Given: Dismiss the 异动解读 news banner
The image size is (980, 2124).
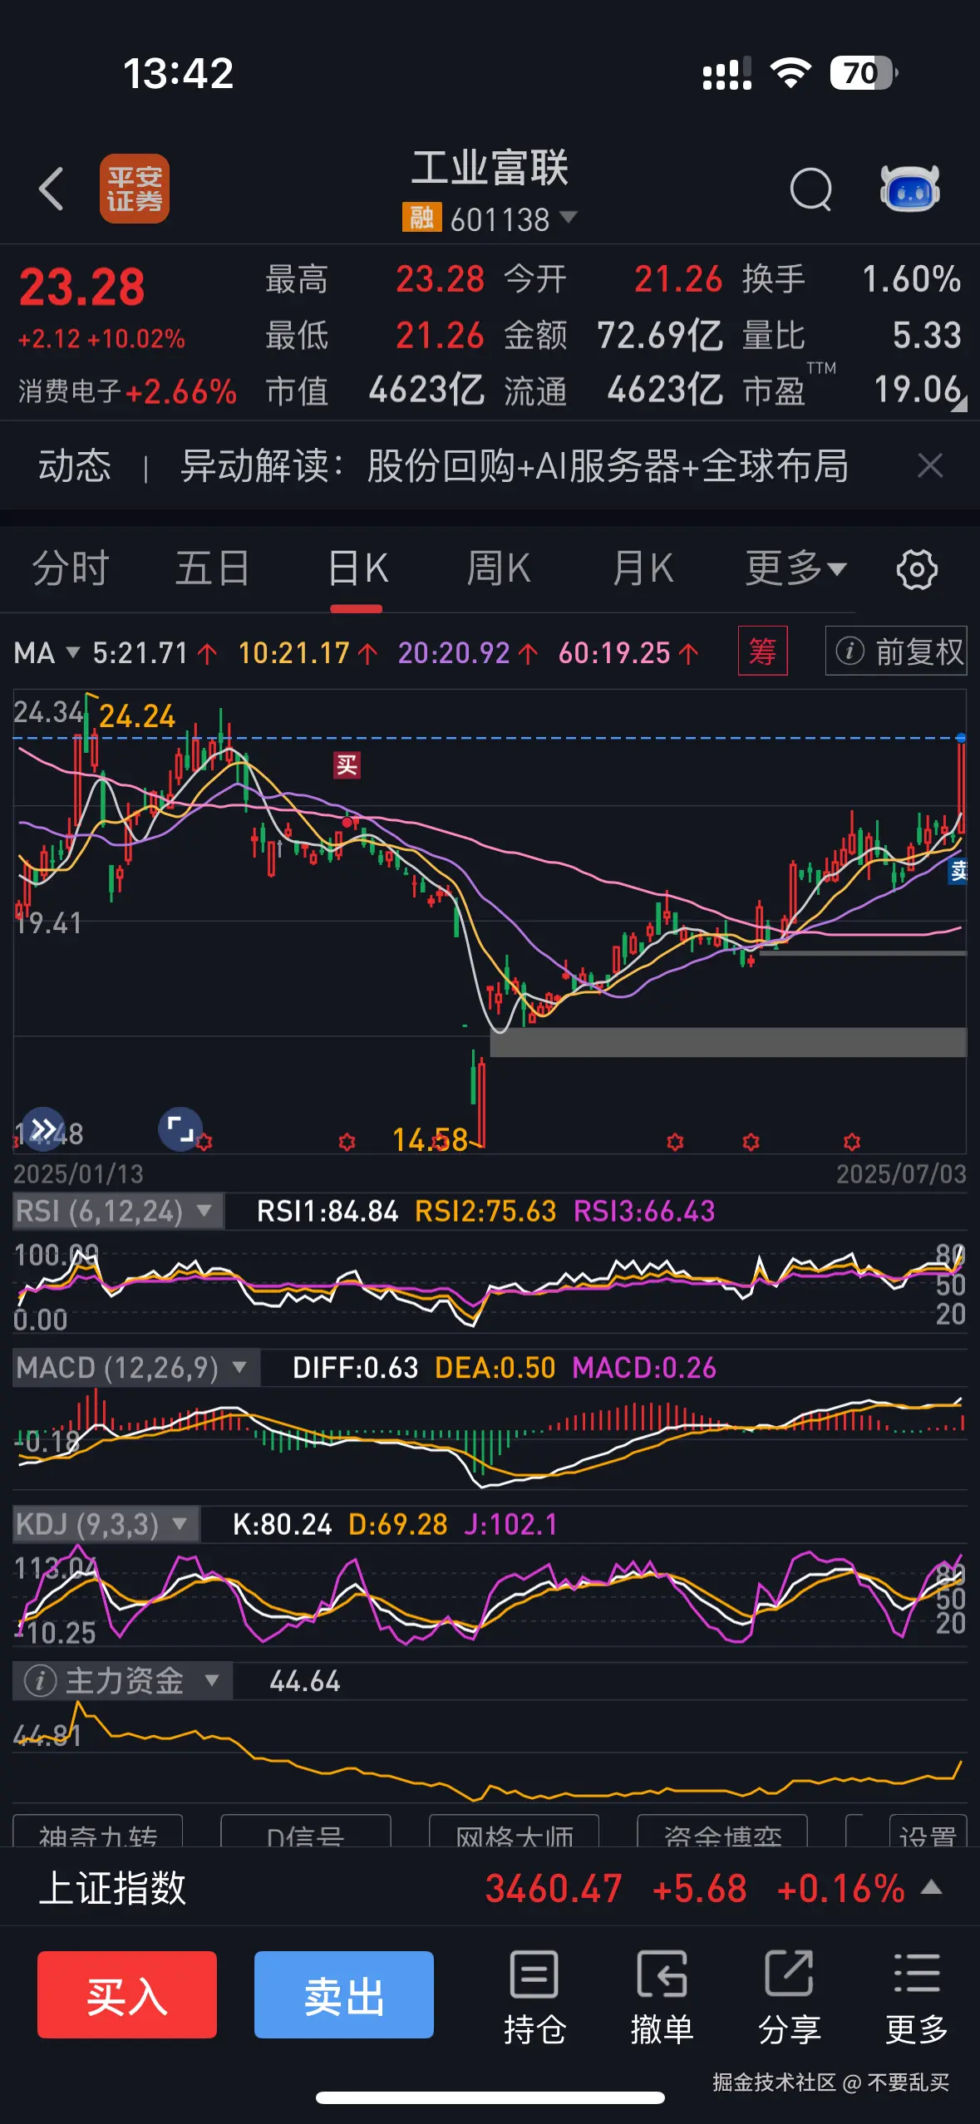Looking at the screenshot, I should (929, 466).
